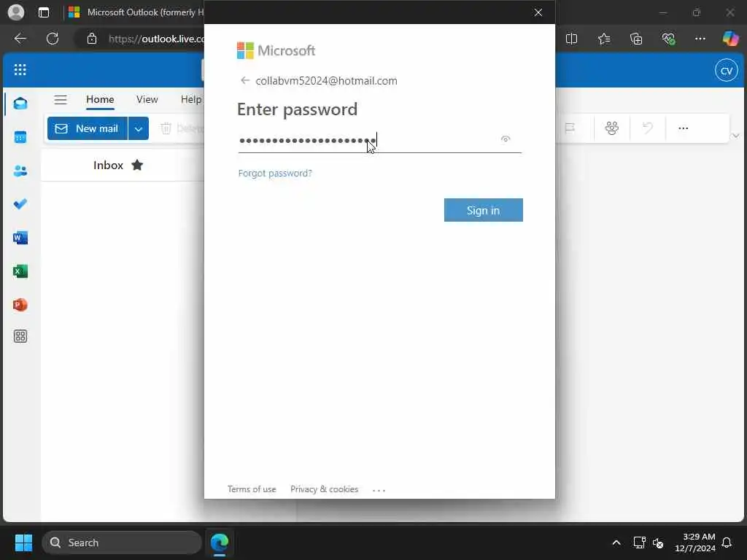Open People in Outlook sidebar

[x=20, y=171]
